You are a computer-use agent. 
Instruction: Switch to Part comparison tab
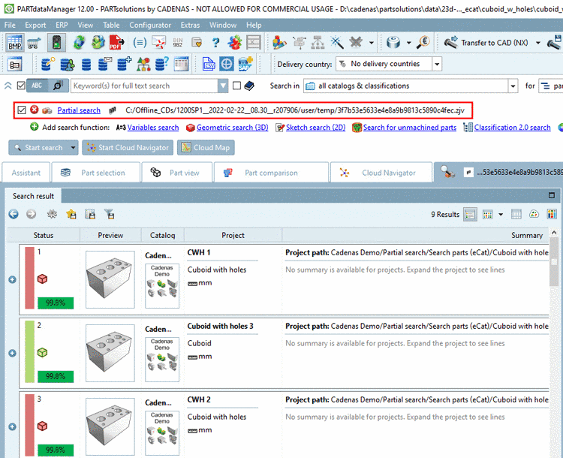(x=271, y=173)
